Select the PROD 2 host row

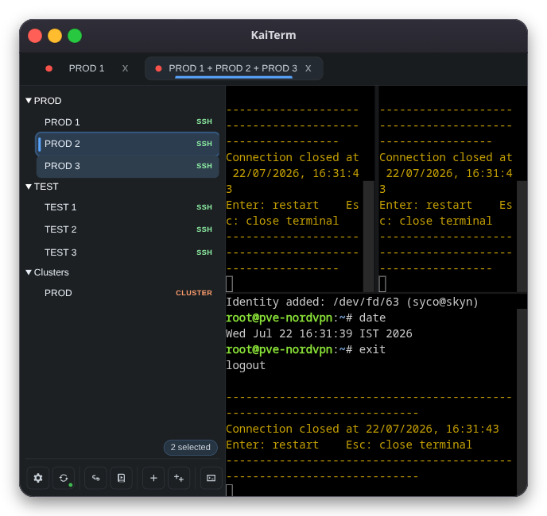click(x=127, y=144)
